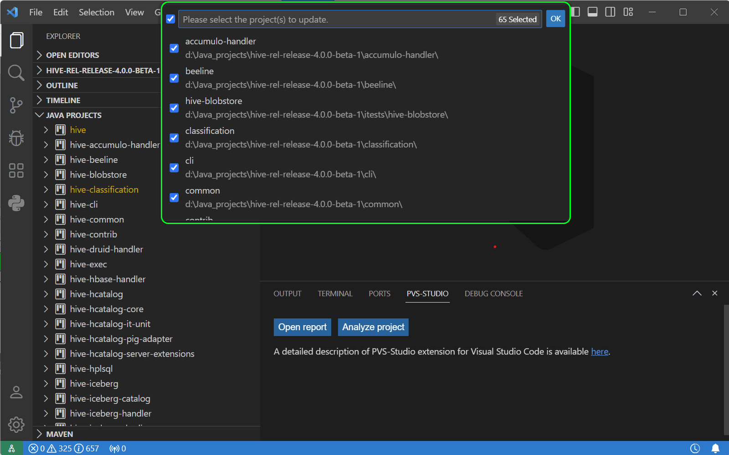Open the Run and Debug panel

tap(16, 138)
